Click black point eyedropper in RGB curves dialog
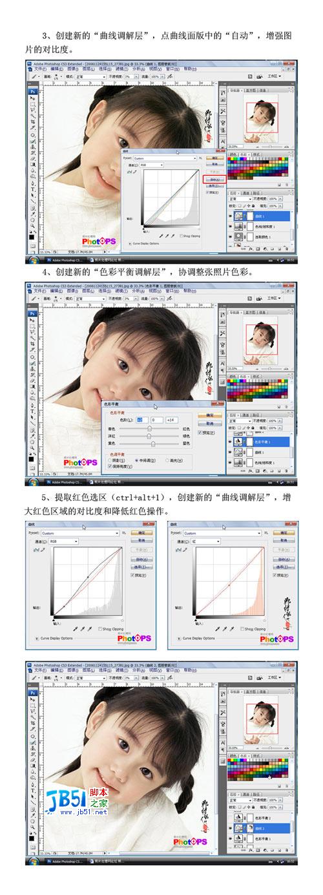Image resolution: width=323 pixels, height=895 pixels. point(75,629)
